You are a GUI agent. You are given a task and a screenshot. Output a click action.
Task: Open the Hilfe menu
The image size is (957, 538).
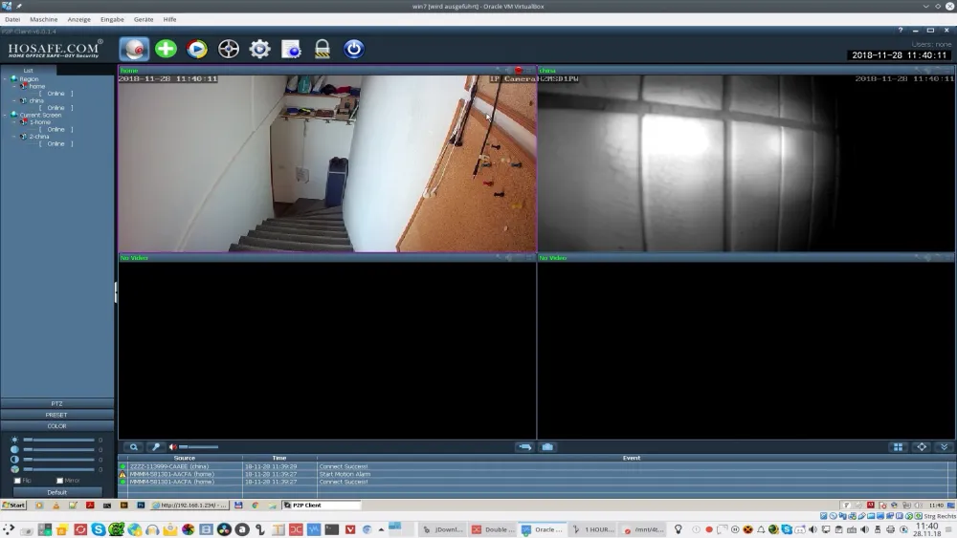169,19
